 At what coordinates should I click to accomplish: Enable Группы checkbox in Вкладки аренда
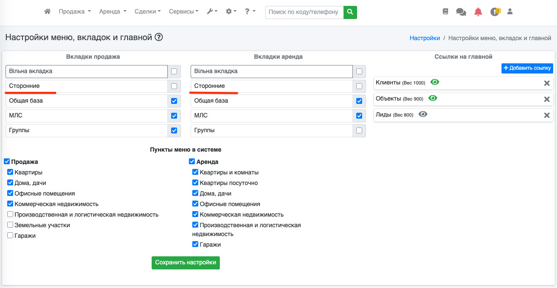point(359,130)
